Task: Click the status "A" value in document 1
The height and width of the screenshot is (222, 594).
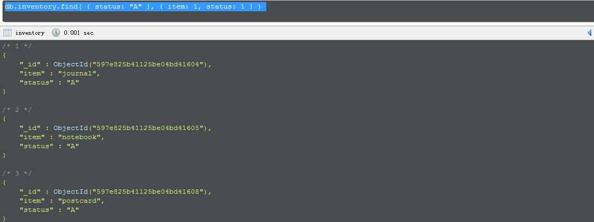Action: pyautogui.click(x=73, y=82)
